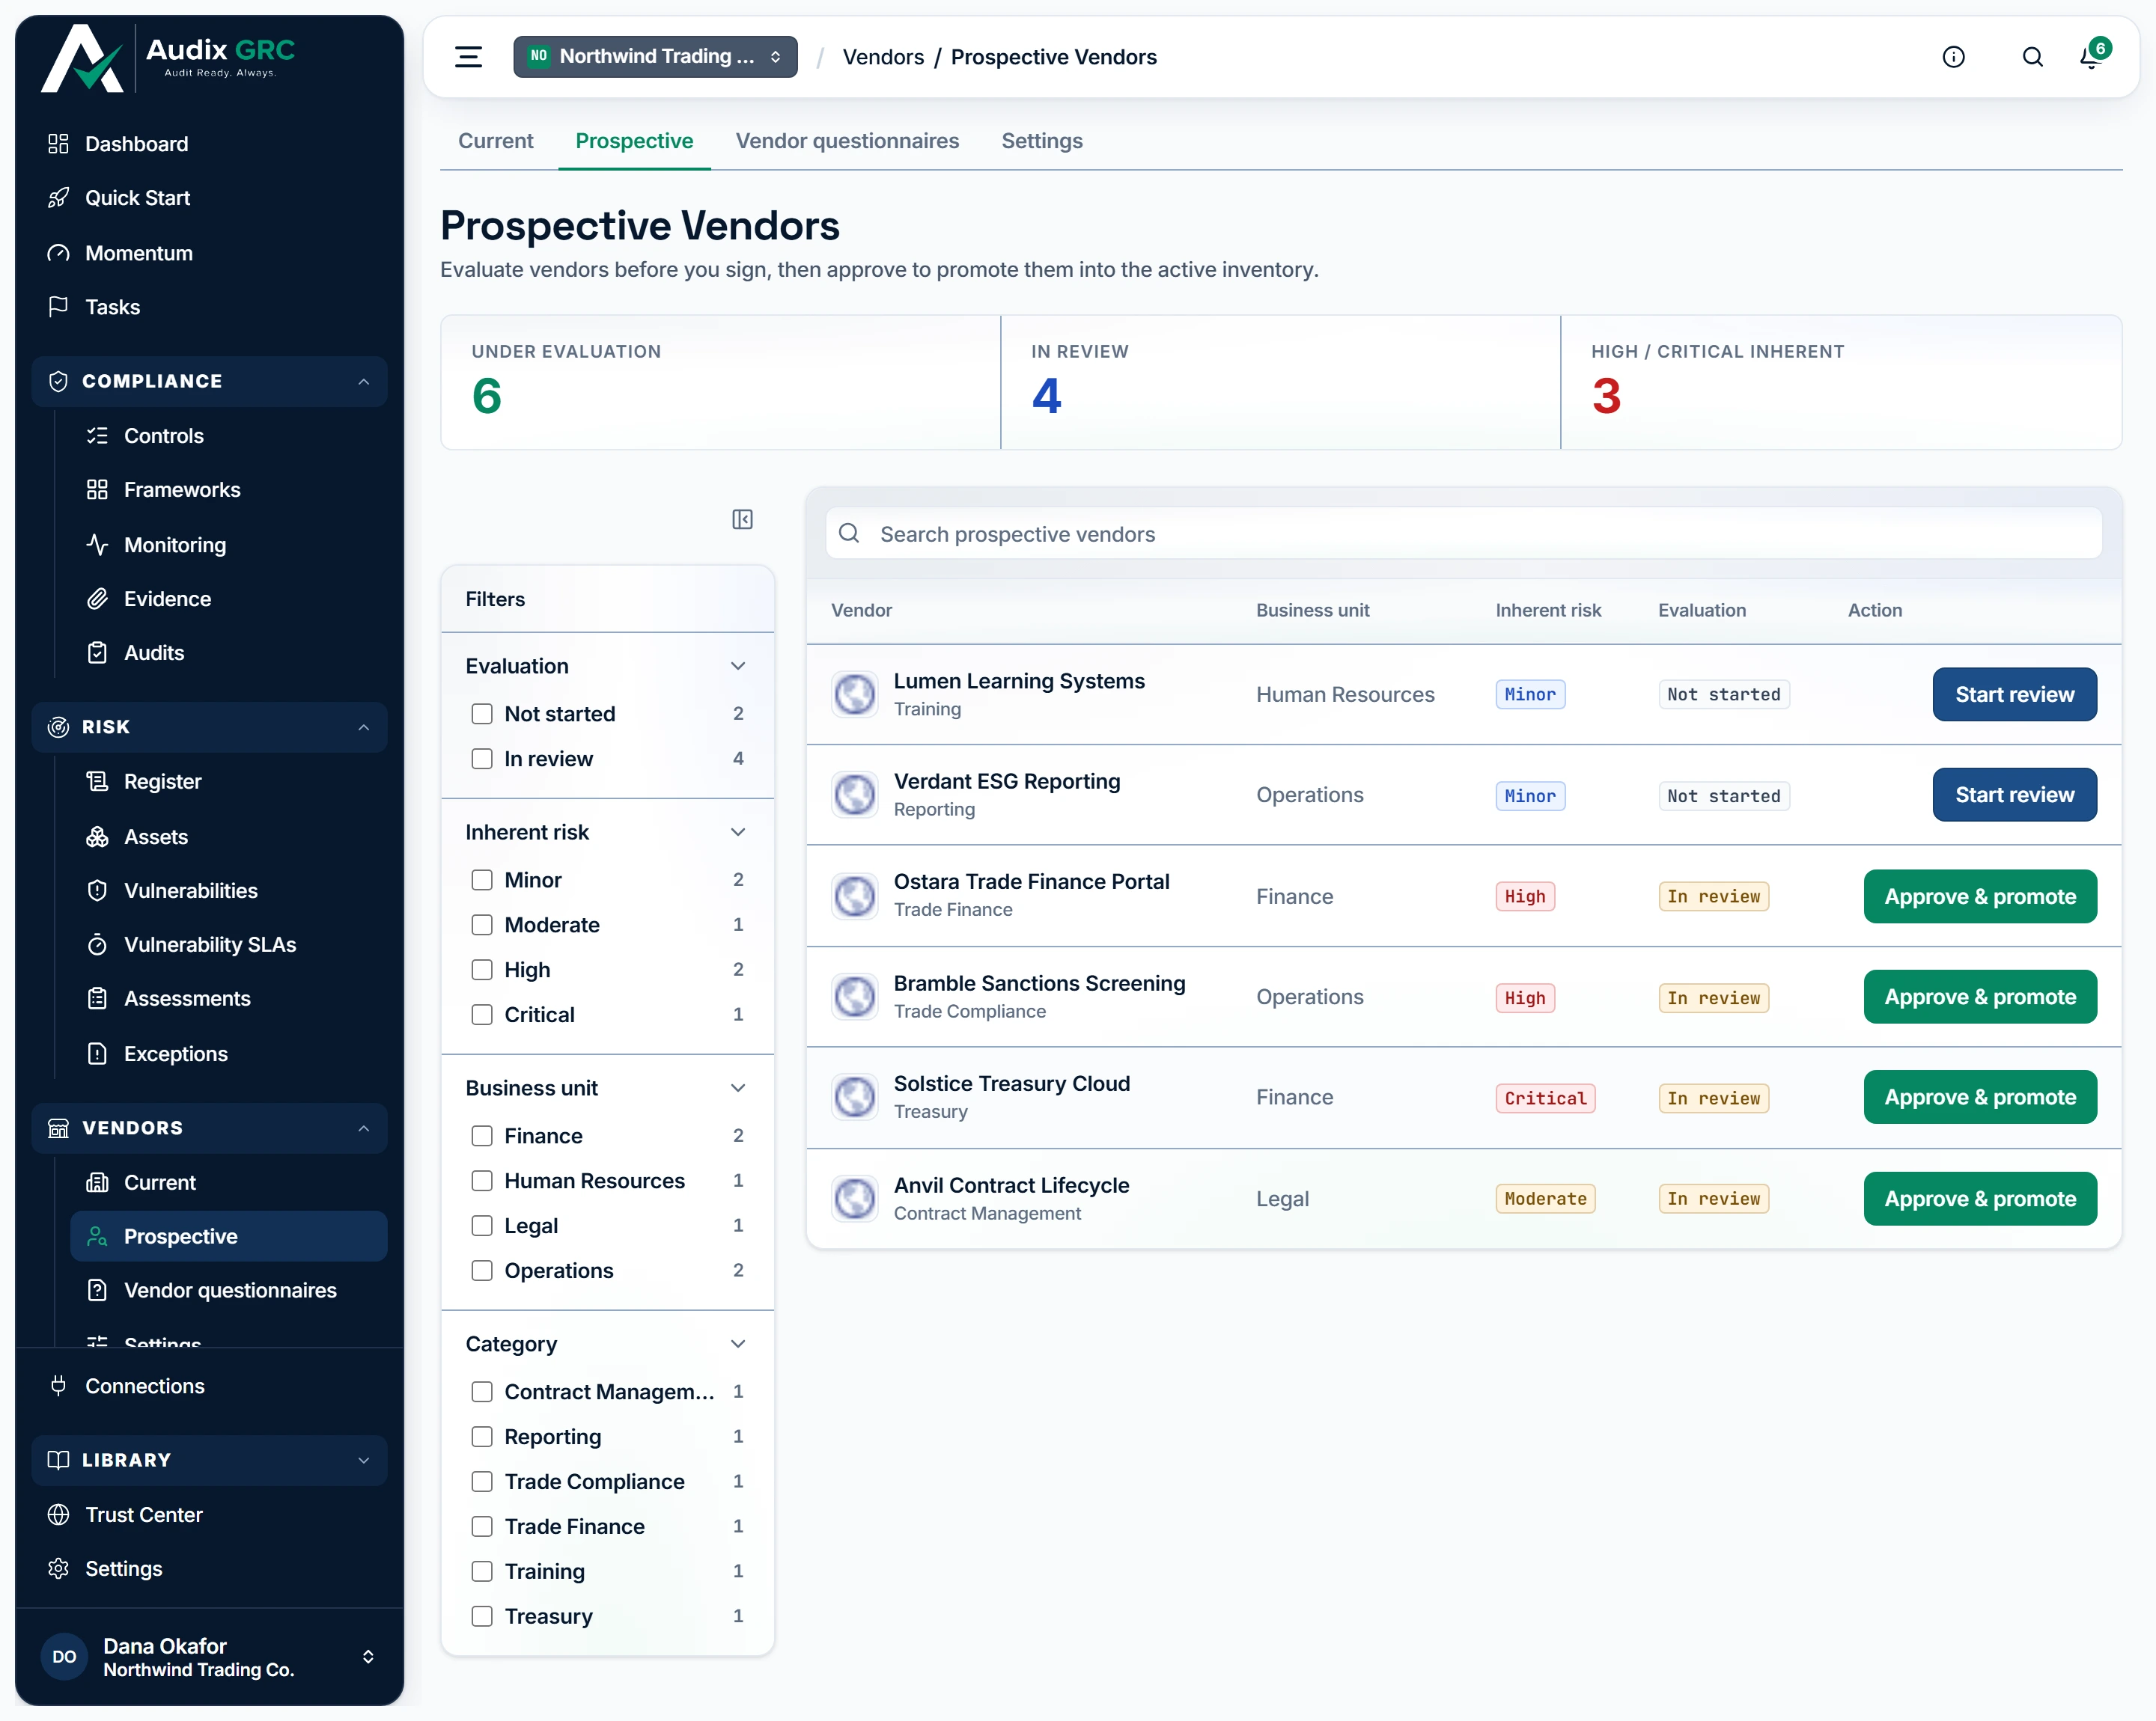Approve & promote Solstice Treasury Cloud
Screen dimensions: 2156x1721
pos(1980,1098)
